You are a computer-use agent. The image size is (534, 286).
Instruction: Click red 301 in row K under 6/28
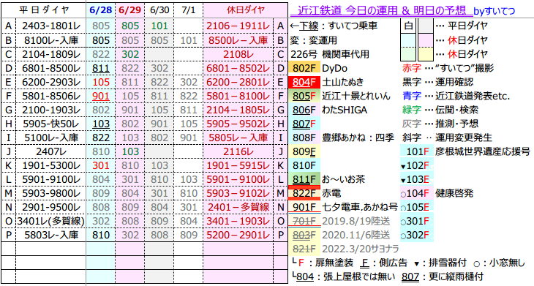click(x=101, y=165)
